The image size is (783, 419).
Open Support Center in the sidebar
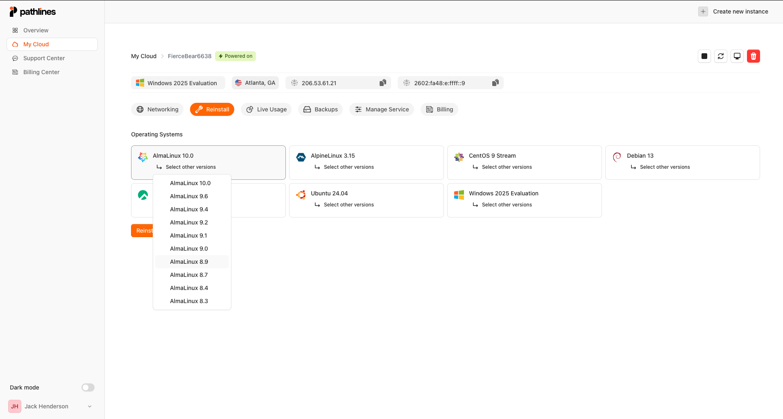coord(44,58)
